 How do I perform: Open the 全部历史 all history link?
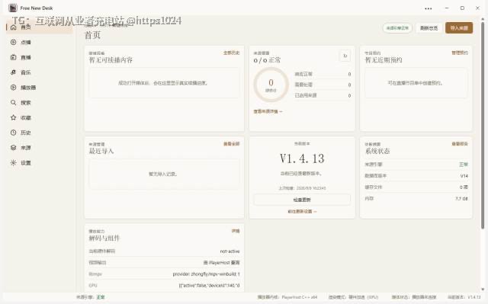pyautogui.click(x=231, y=53)
